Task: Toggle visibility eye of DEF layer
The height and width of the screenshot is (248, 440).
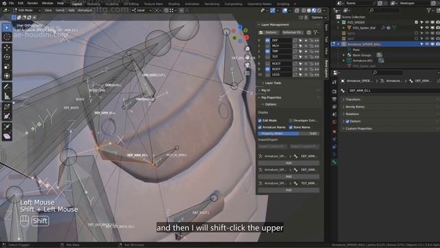Action: tap(267, 41)
